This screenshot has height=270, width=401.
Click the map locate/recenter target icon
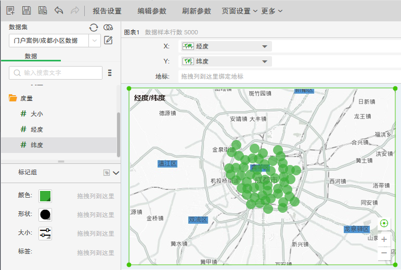(384, 223)
